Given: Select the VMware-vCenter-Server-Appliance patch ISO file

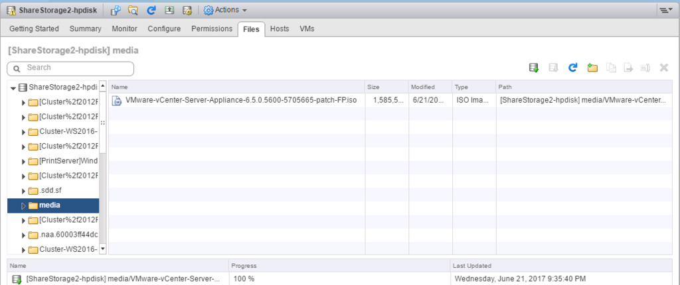Looking at the screenshot, I should click(x=240, y=101).
